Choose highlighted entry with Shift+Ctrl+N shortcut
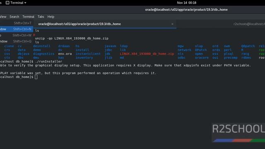Viewport: 265px width, 149px height. click(17, 29)
